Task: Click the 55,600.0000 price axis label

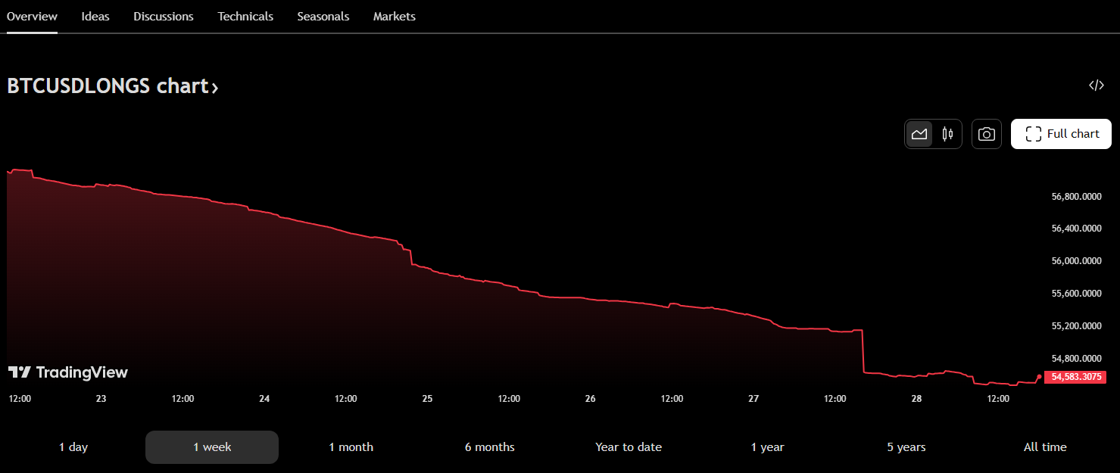Action: [x=1076, y=294]
